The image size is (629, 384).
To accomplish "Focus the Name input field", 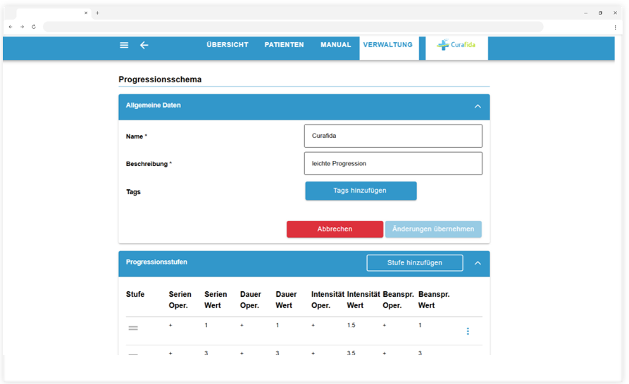I will pos(393,136).
